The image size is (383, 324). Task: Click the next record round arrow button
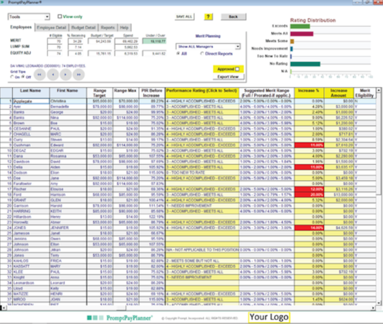click(66, 75)
